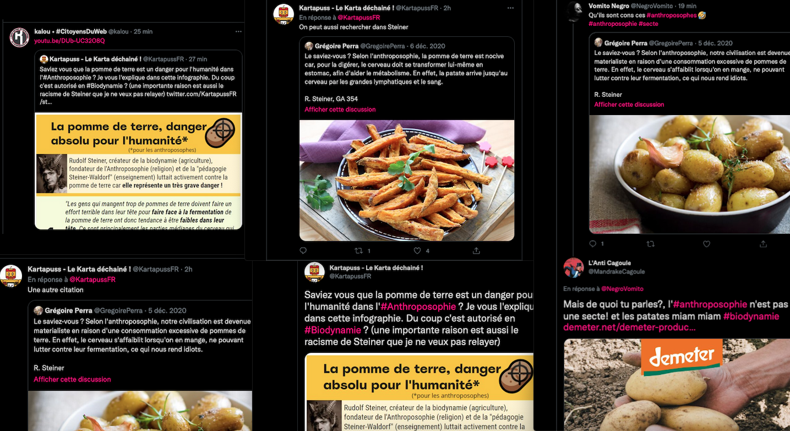Open L'Anti Cagoule's profile avatar
The image size is (790, 431).
574,267
